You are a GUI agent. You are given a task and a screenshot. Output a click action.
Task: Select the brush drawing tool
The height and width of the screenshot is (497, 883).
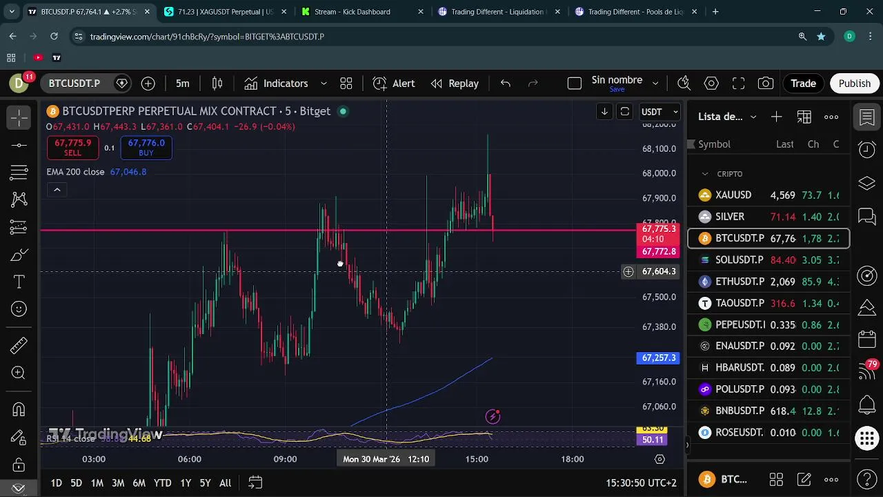click(x=19, y=255)
